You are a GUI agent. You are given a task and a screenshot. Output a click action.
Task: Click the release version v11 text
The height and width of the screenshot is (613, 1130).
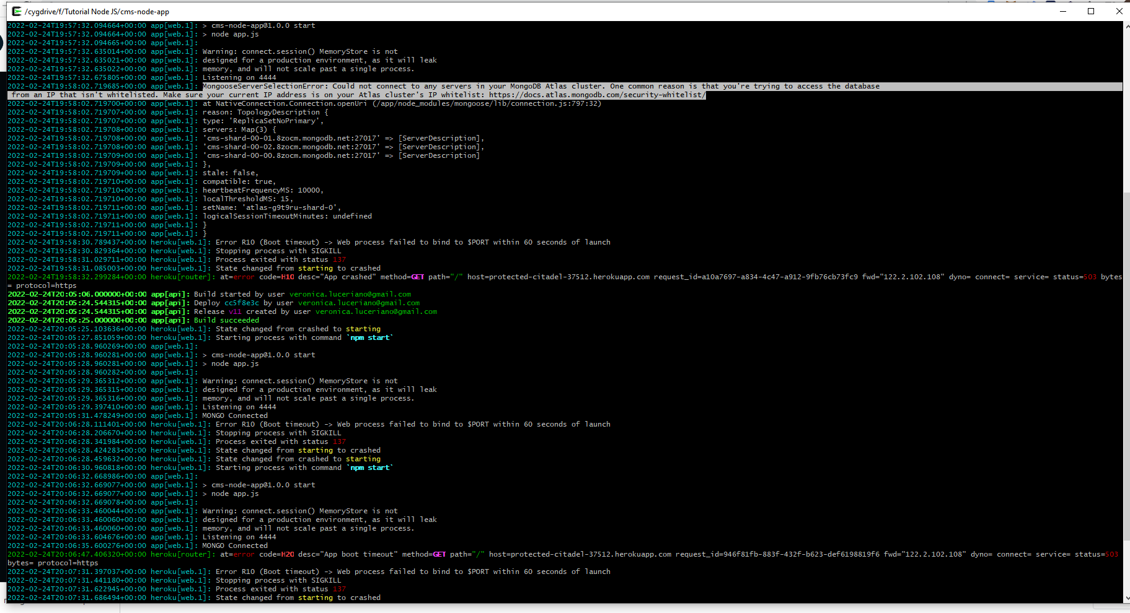coord(235,311)
